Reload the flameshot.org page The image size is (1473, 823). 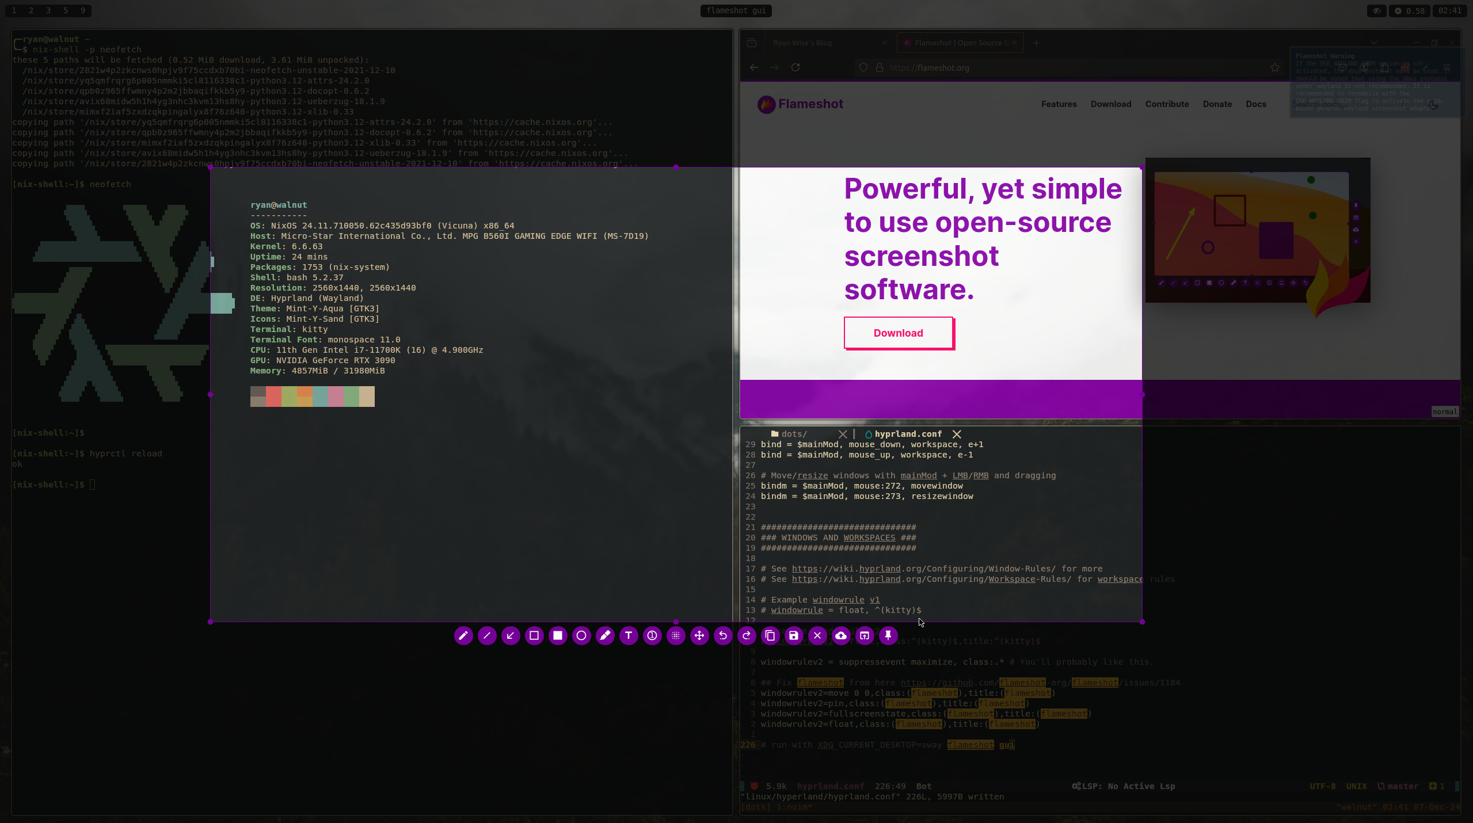(796, 67)
